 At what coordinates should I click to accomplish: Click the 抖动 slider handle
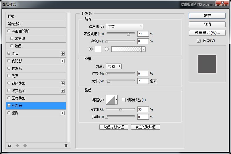pos(107,117)
